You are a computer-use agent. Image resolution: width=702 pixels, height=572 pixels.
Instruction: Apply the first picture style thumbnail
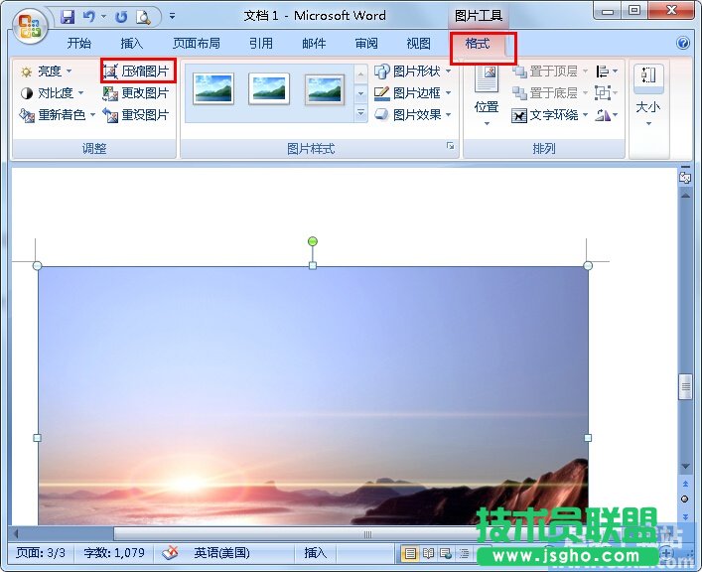[213, 88]
